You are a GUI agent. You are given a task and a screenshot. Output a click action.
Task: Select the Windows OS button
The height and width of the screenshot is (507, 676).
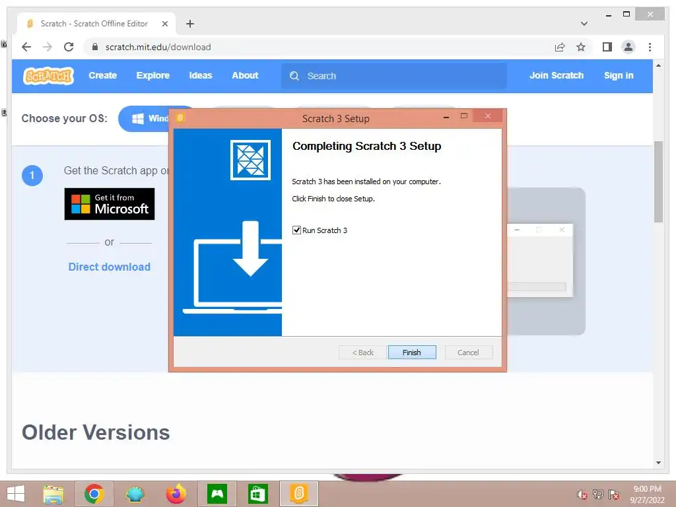145,119
